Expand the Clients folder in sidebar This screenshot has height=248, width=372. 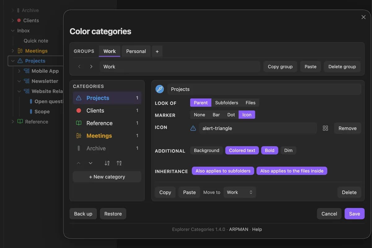[x=13, y=20]
